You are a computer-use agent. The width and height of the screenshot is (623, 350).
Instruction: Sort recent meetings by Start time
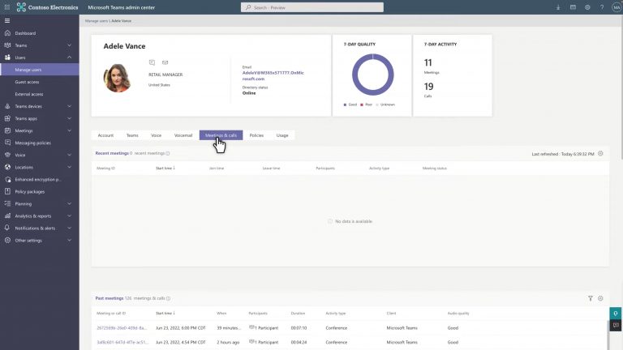tap(165, 169)
